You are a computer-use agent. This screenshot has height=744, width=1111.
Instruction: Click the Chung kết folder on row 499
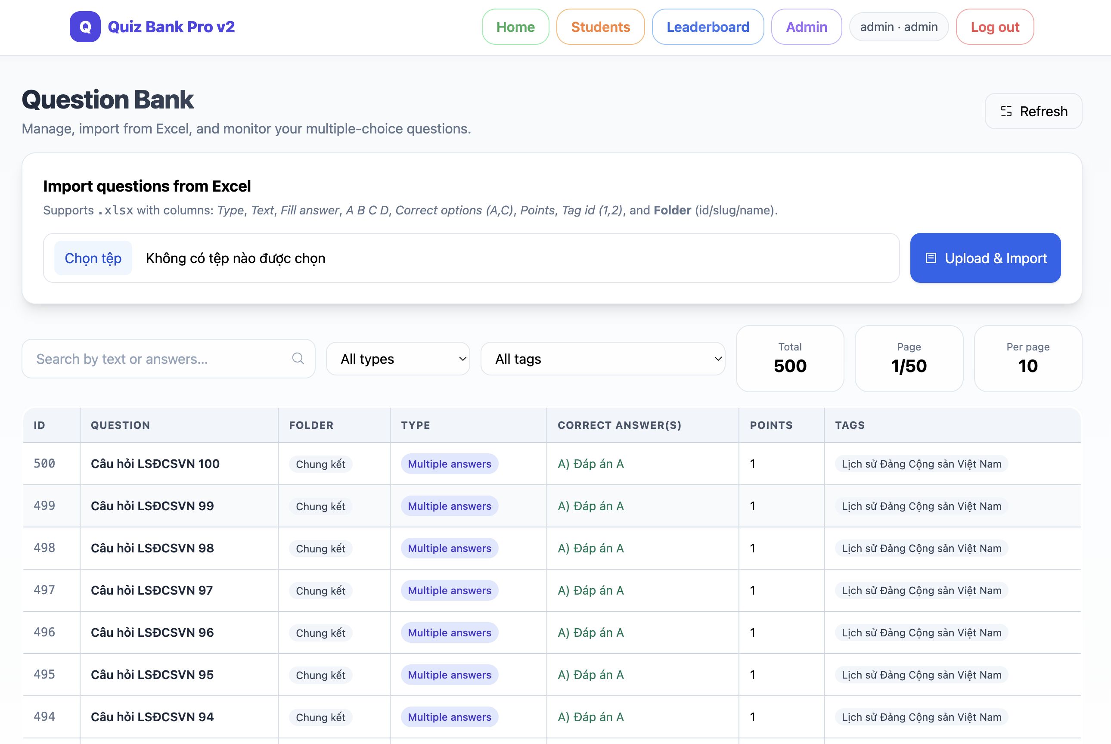[320, 506]
